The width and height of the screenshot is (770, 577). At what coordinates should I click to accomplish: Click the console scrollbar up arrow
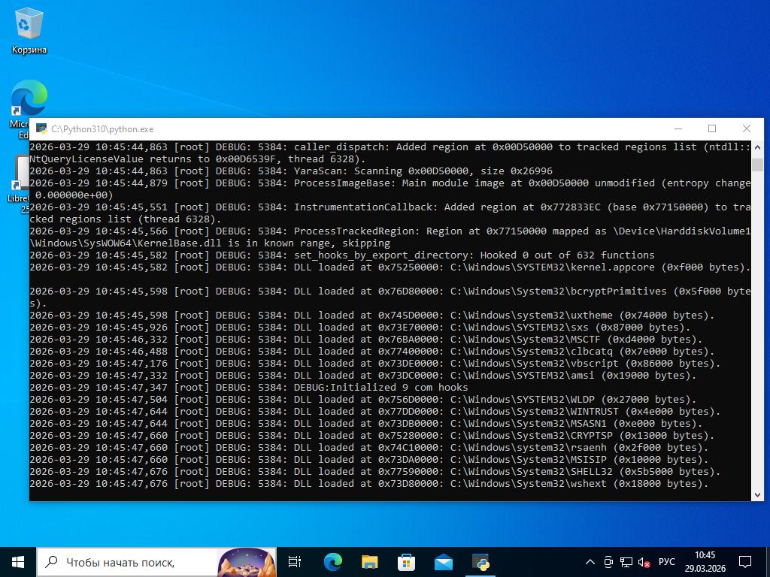[x=756, y=147]
